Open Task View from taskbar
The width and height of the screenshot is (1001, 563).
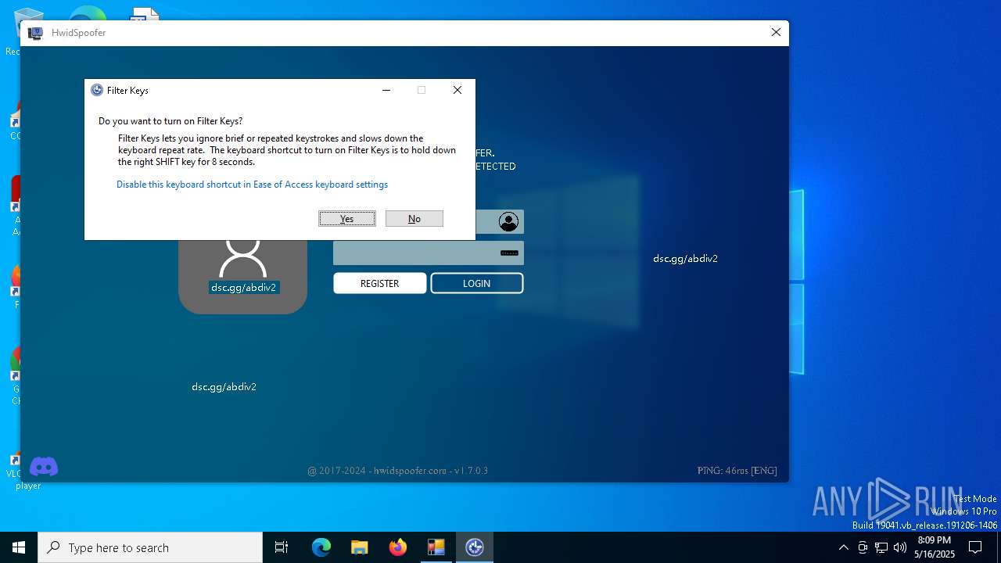tap(282, 547)
